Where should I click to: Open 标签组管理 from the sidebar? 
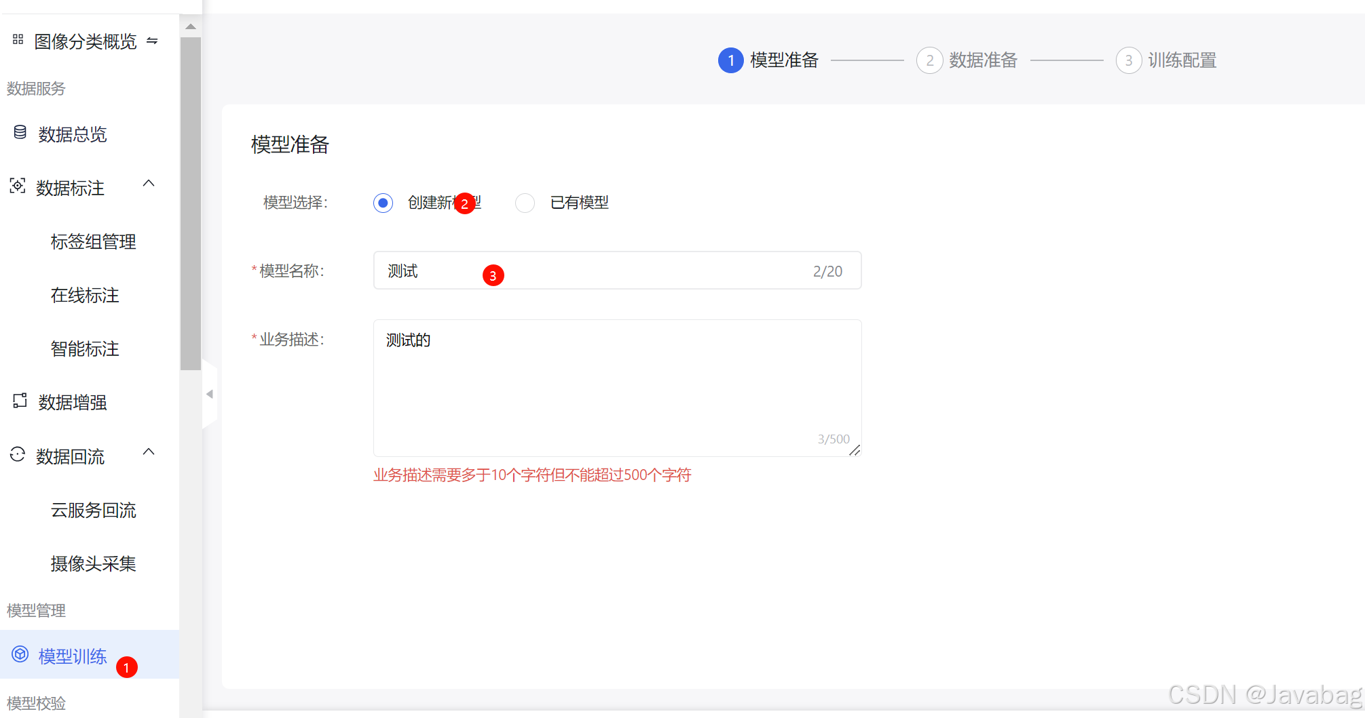click(x=93, y=241)
